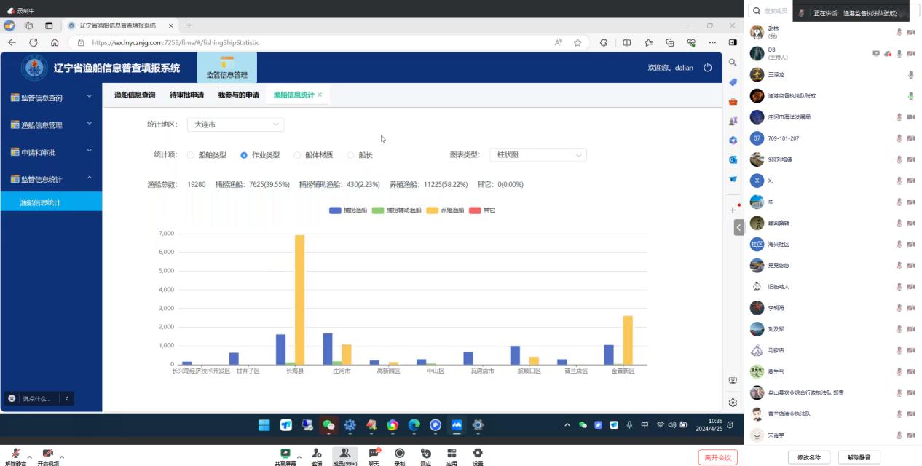Open the 统计地区 dropdown showing 大连市
922x466 pixels.
click(235, 125)
